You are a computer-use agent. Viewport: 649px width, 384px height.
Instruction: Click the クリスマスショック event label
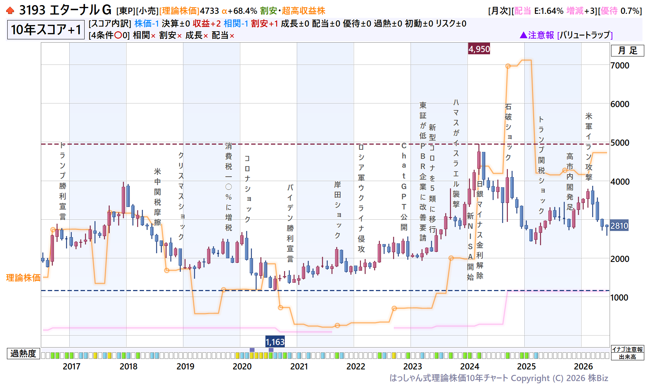181,196
